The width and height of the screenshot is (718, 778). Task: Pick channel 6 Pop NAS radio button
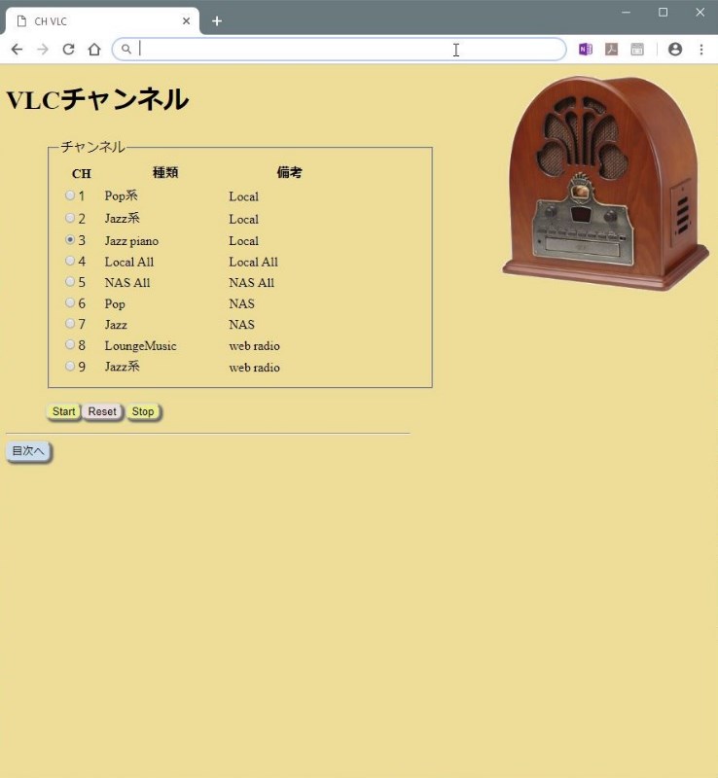click(x=70, y=302)
